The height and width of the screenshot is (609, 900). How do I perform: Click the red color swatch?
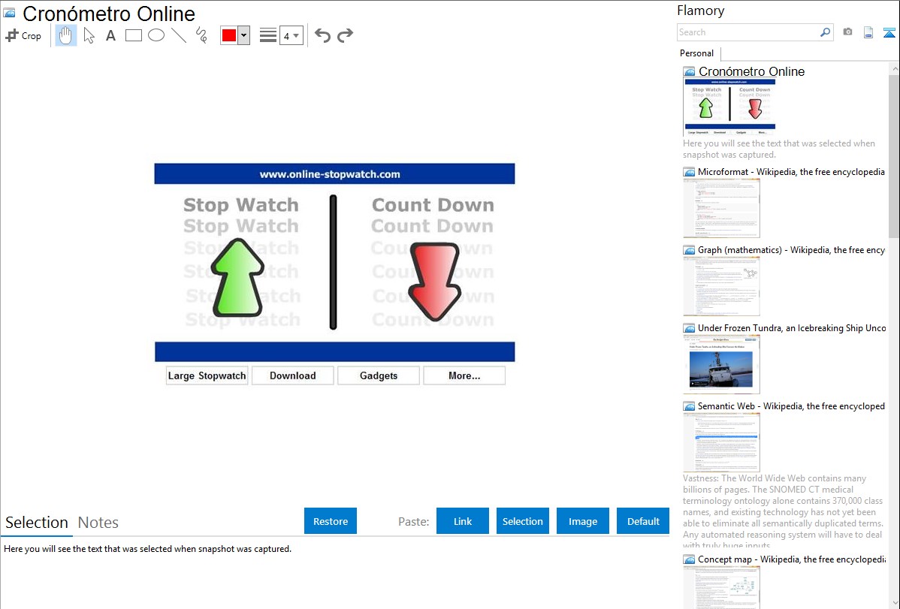tap(229, 35)
